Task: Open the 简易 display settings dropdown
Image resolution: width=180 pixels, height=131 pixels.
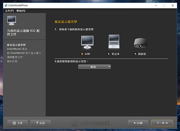Action: 94,67
